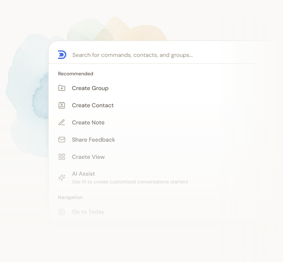283x262 pixels.
Task: Select the Create Group command
Action: point(90,88)
